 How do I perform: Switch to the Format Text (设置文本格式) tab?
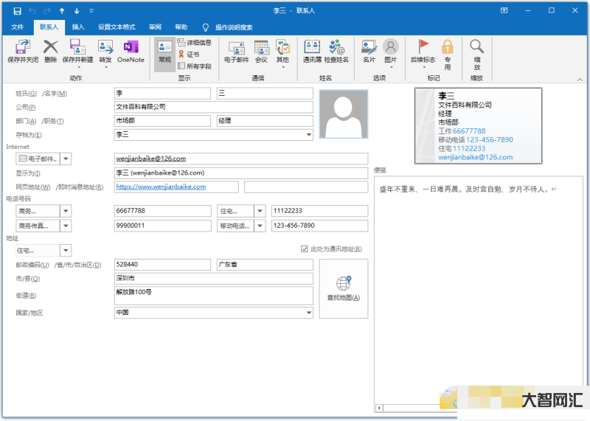(x=117, y=27)
